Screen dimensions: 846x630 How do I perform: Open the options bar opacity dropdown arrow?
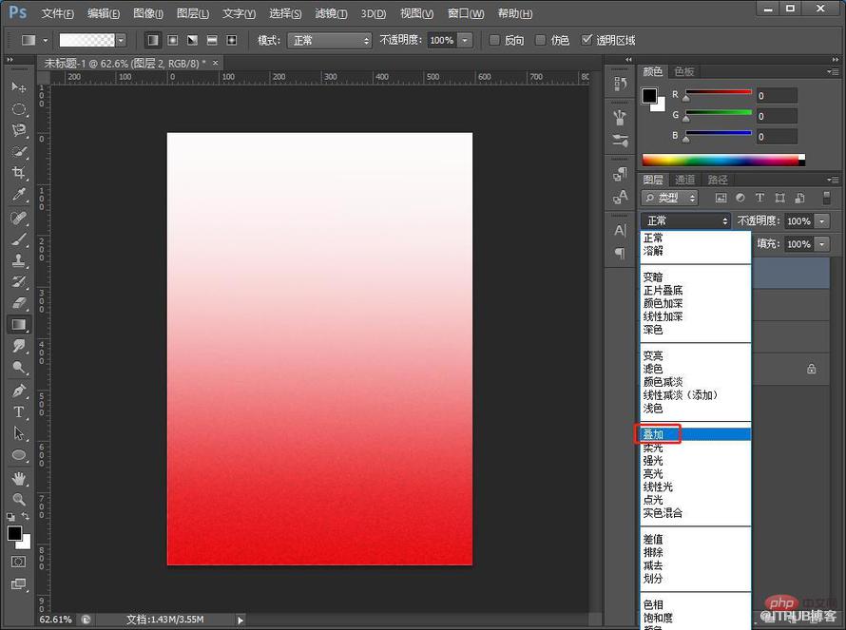pyautogui.click(x=465, y=41)
